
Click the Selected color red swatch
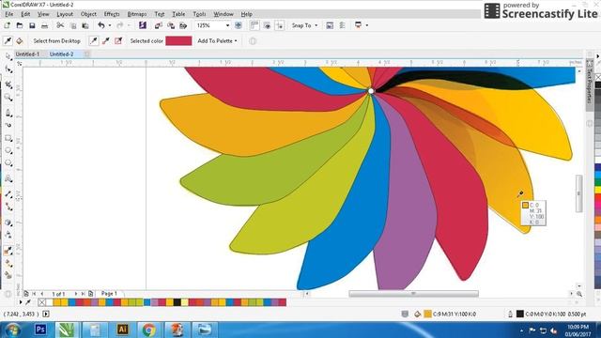178,41
